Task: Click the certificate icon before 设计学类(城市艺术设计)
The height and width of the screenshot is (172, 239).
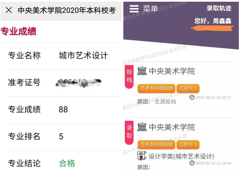Action: click(x=142, y=155)
